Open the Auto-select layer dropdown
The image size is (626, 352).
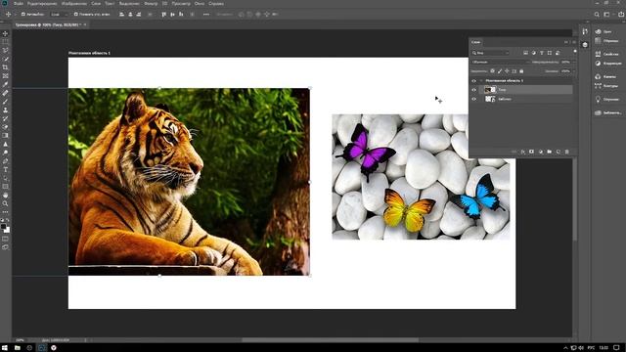(59, 15)
